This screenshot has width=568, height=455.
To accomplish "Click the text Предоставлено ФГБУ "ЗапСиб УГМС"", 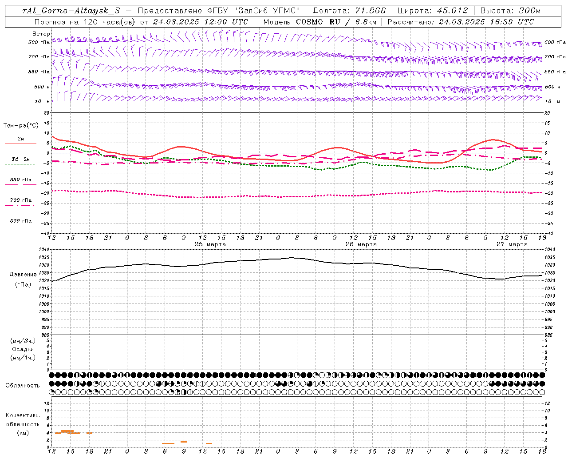I will 219,11.
